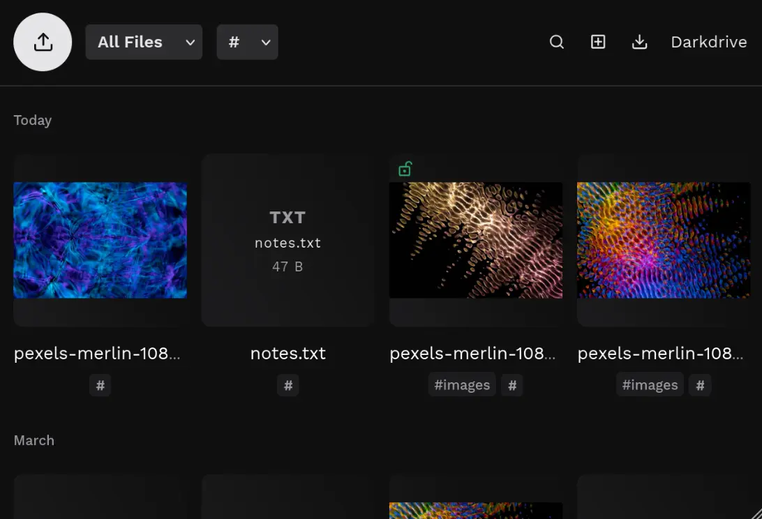Open the hashtag filter dropdown

[247, 42]
